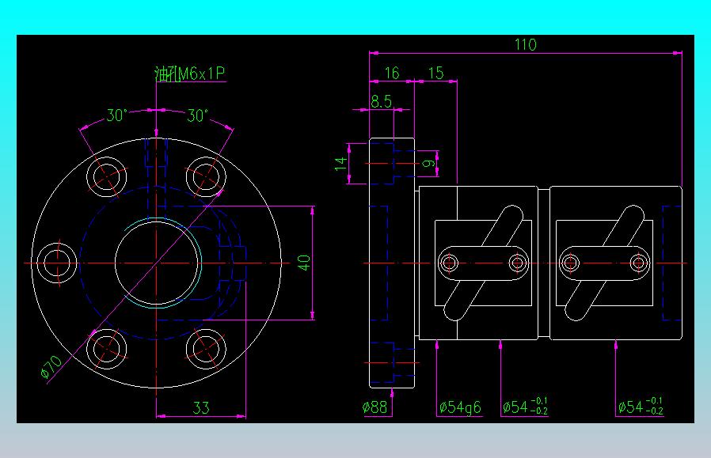
Task: Select the ø88 diameter label
Action: 375,407
